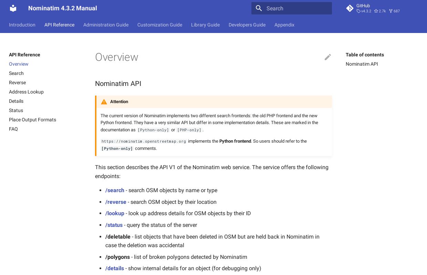Click the 687 forks count

(395, 11)
